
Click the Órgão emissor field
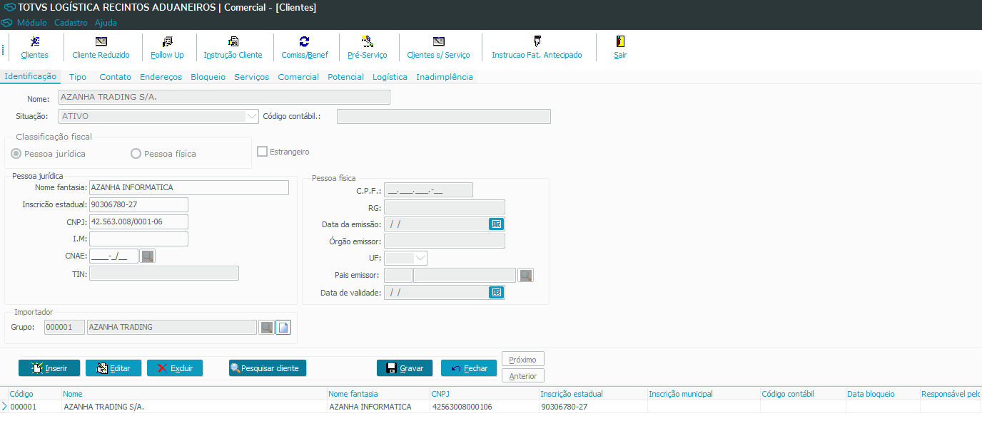[x=445, y=241]
